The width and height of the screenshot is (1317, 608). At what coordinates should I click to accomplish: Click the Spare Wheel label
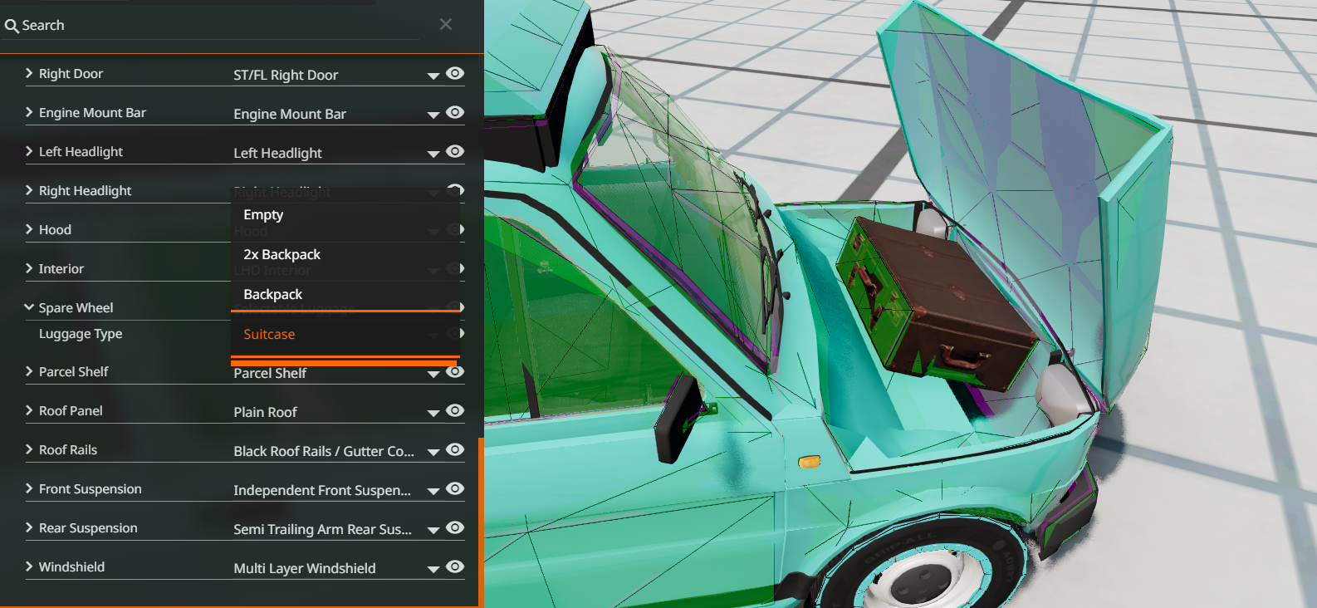pyautogui.click(x=76, y=307)
